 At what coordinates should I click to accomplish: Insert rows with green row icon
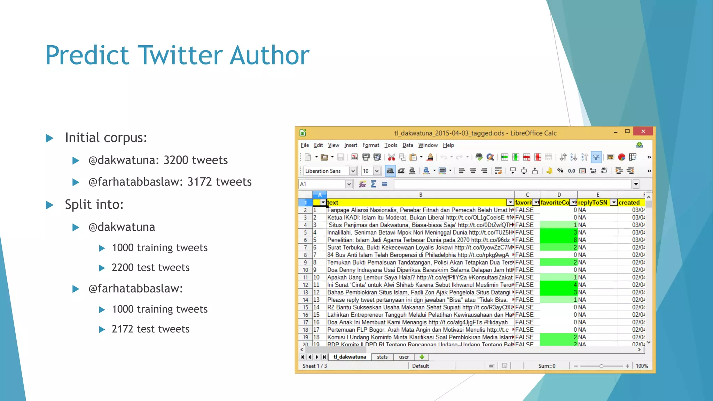coord(505,157)
